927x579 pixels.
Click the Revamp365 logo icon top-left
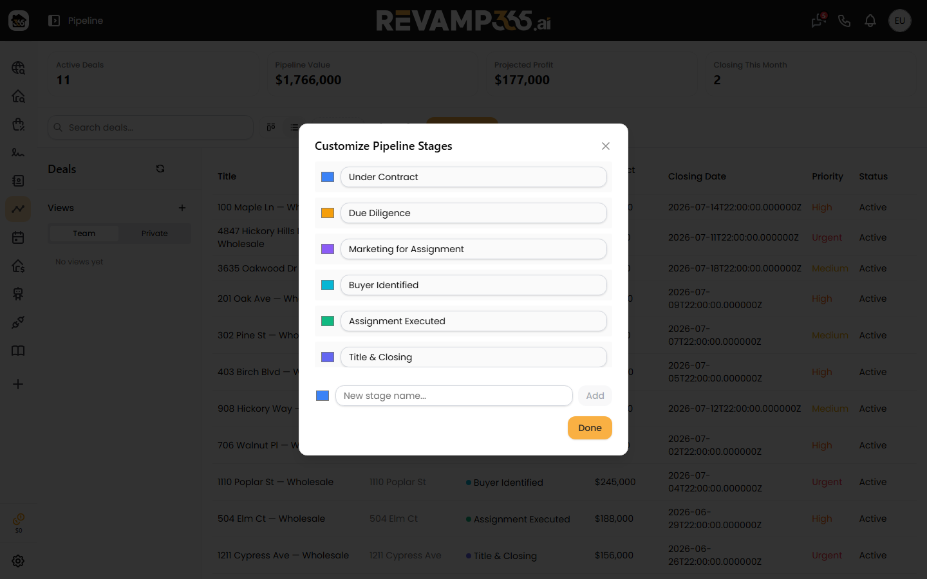coord(19,21)
